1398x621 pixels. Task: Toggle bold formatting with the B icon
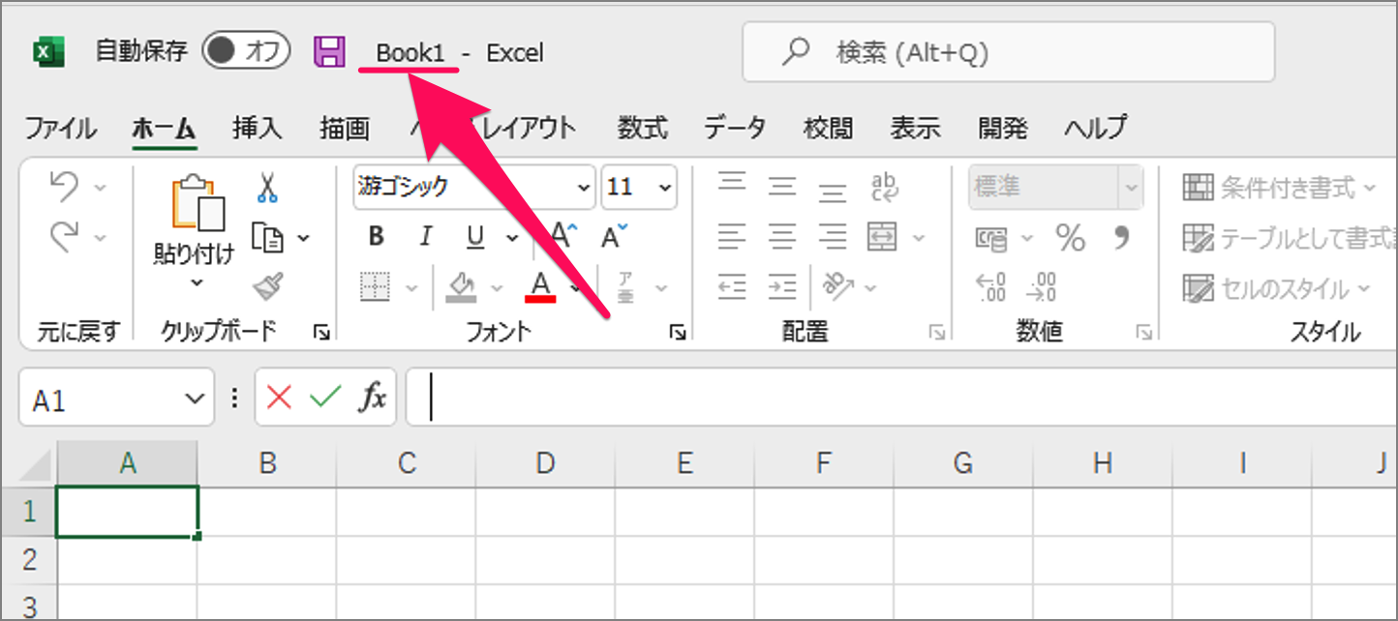pyautogui.click(x=376, y=236)
